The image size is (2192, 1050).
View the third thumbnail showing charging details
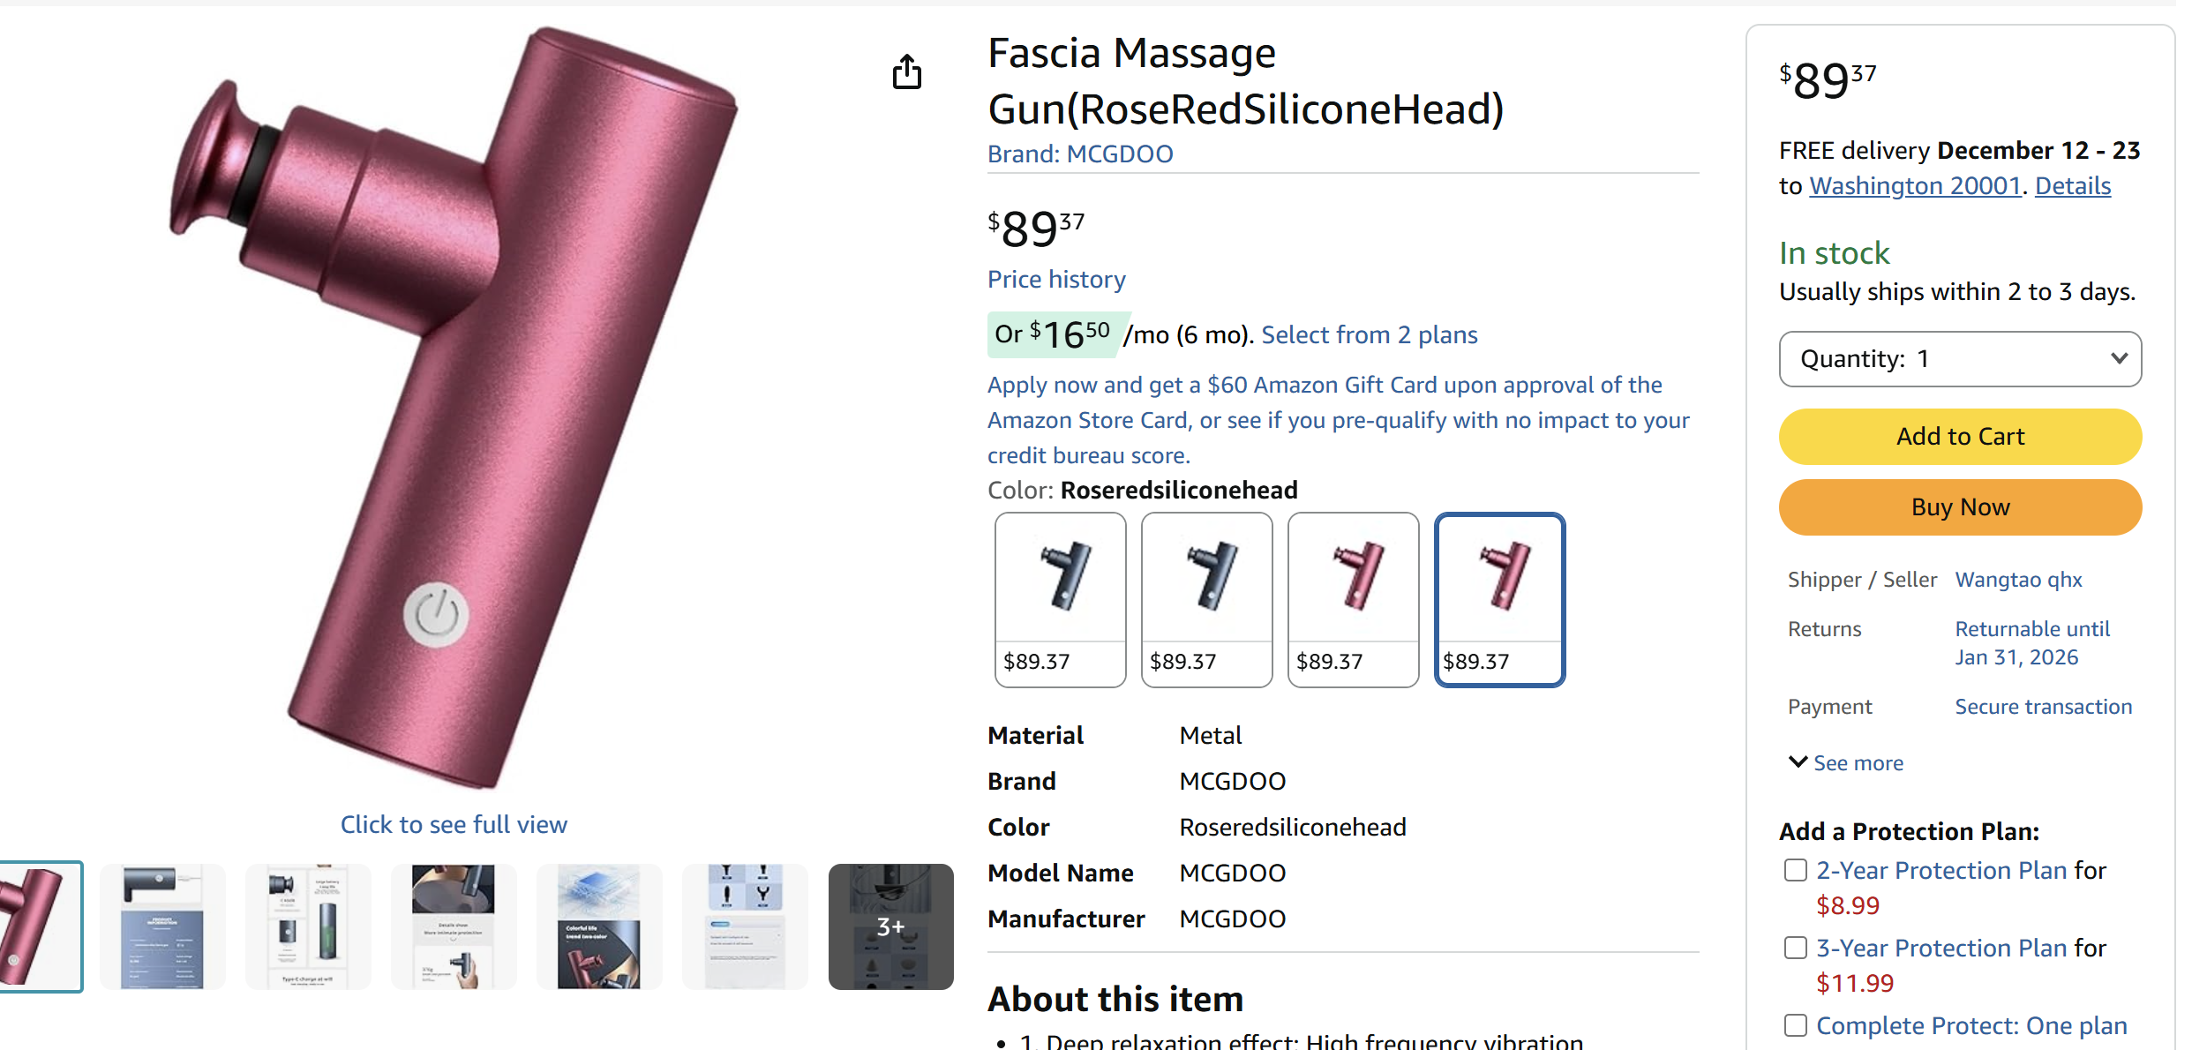coord(308,926)
